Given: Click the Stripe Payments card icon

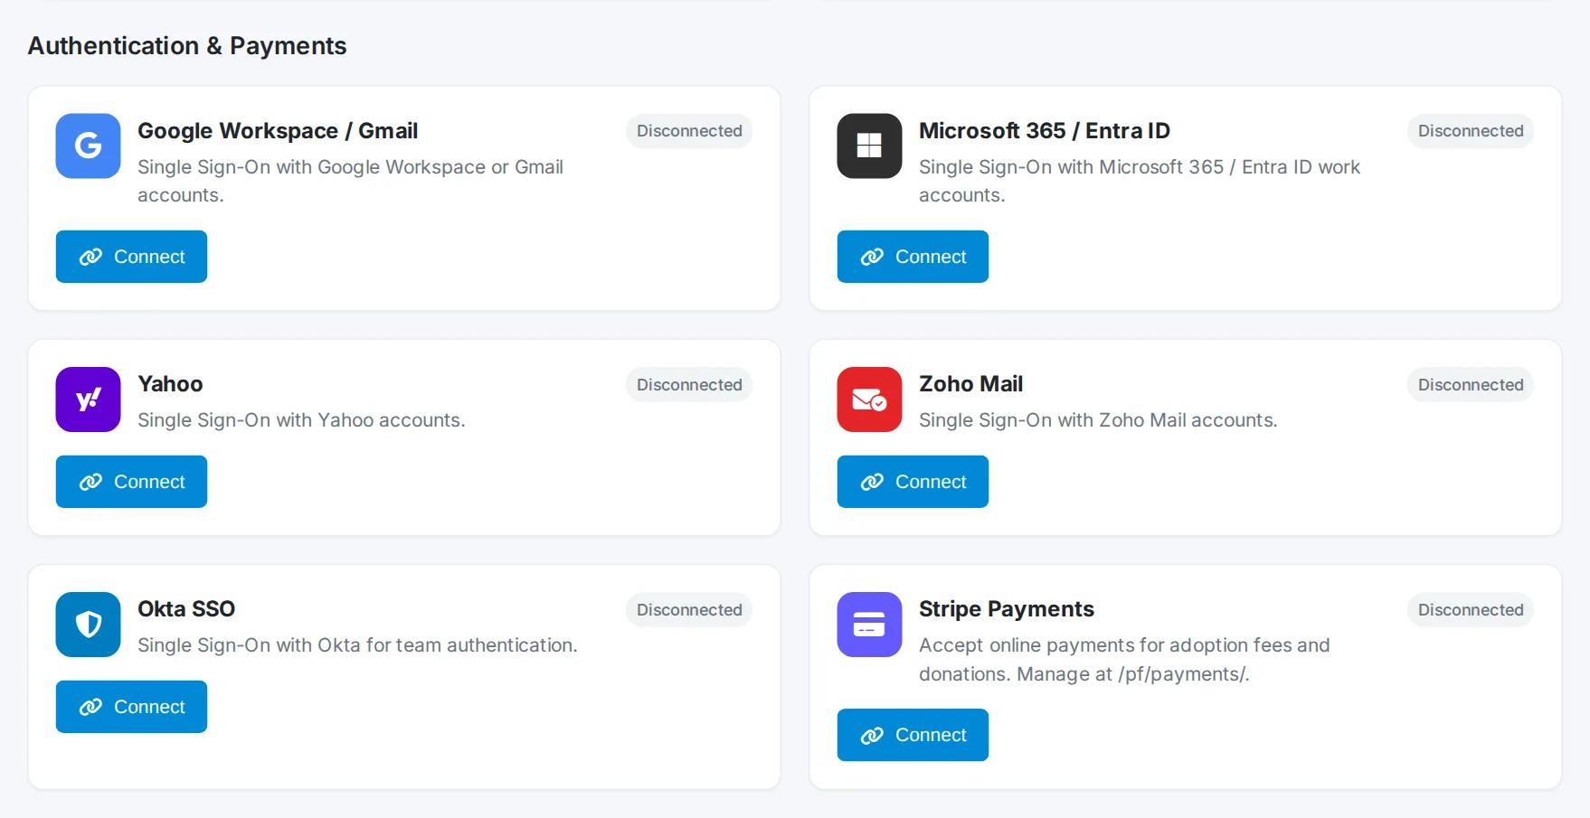Looking at the screenshot, I should tap(869, 625).
